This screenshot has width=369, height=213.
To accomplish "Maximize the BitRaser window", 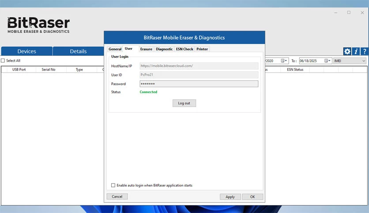I will pos(349,12).
